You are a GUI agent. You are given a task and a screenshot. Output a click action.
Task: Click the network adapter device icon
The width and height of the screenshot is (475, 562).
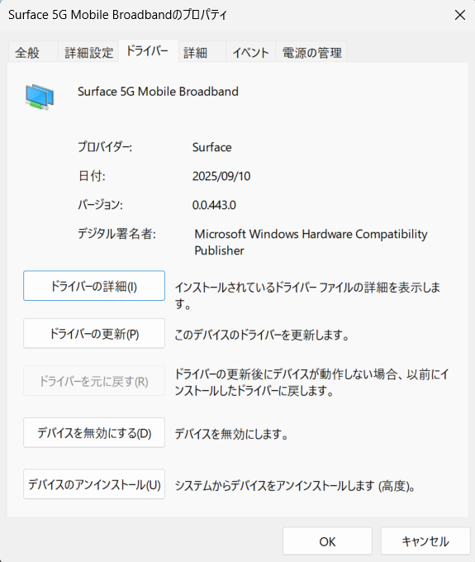pos(40,97)
